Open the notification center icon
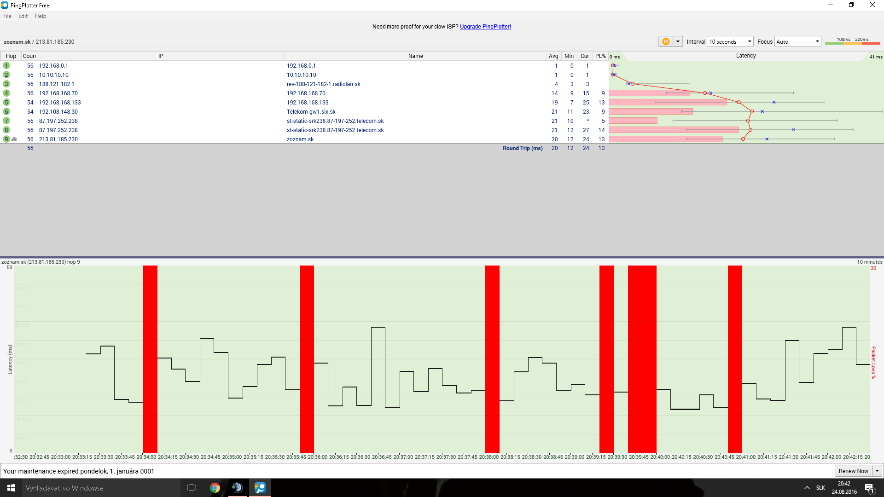Image resolution: width=884 pixels, height=497 pixels. pyautogui.click(x=869, y=488)
